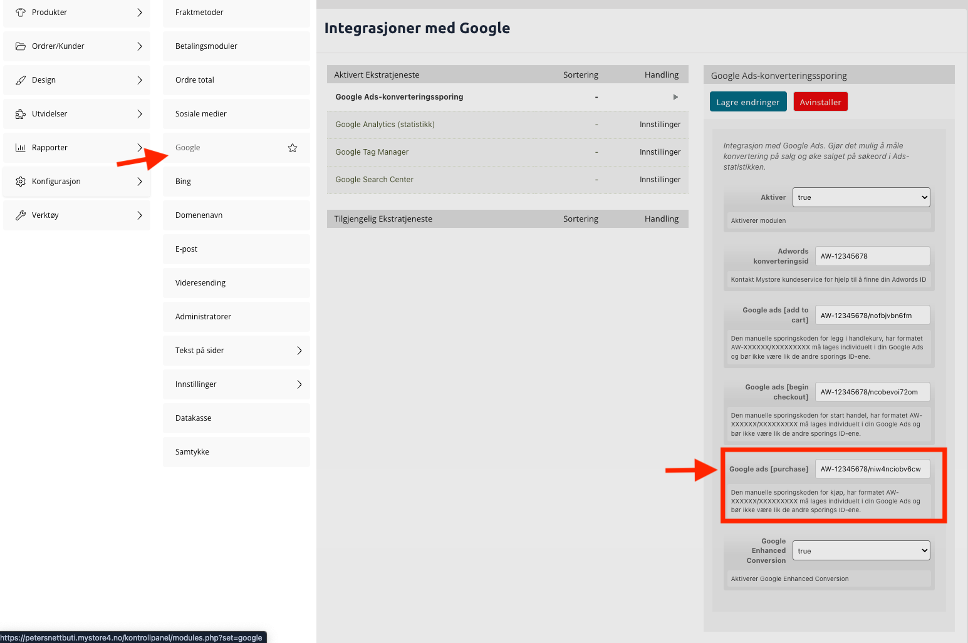
Task: Open Administratorer menu item
Action: pyautogui.click(x=236, y=317)
